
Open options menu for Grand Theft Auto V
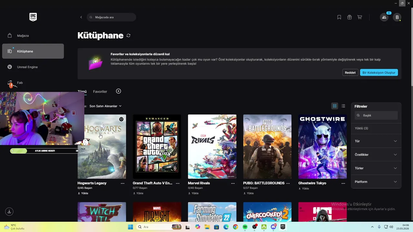(178, 183)
